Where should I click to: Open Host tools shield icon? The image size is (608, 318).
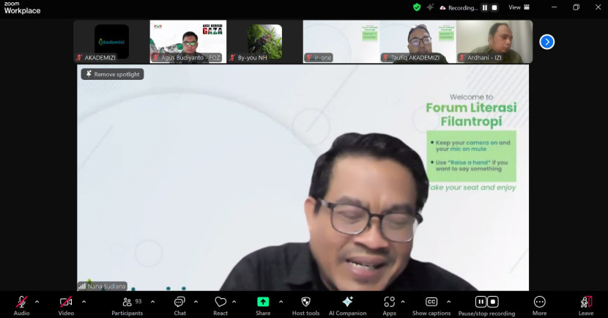click(305, 302)
